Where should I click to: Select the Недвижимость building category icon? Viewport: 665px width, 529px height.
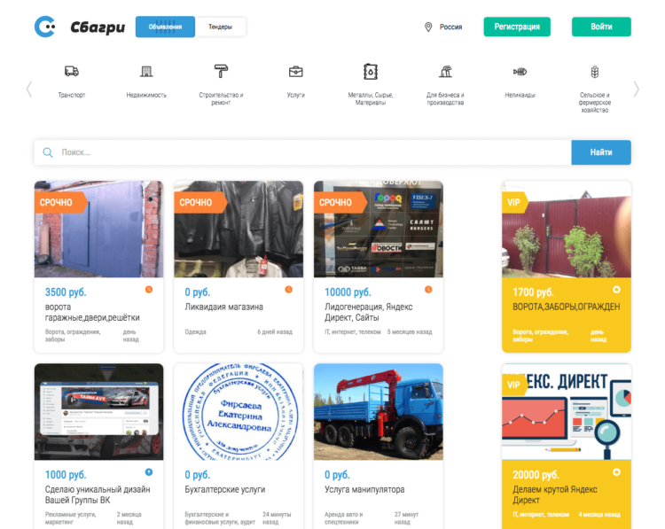(x=146, y=71)
